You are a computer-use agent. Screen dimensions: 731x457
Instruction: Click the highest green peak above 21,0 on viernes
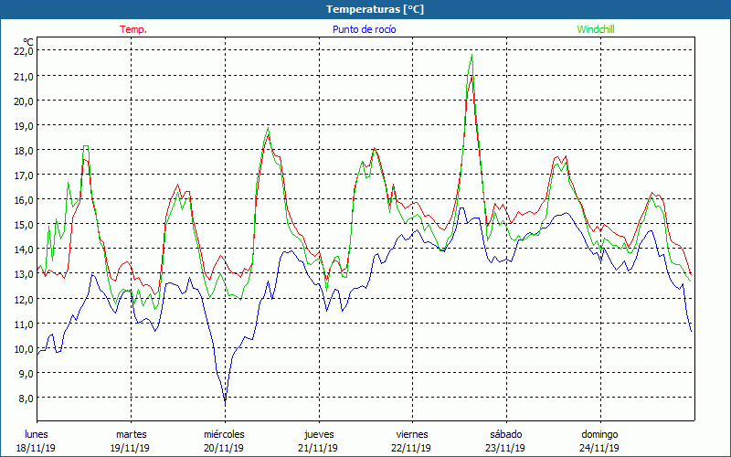pyautogui.click(x=471, y=56)
